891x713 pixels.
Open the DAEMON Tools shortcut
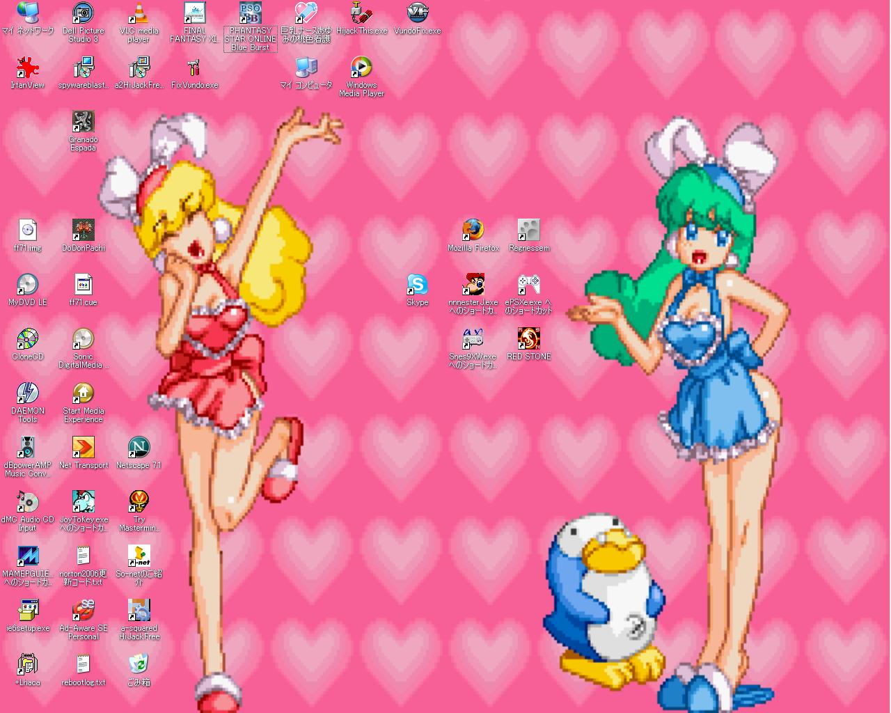pyautogui.click(x=28, y=393)
